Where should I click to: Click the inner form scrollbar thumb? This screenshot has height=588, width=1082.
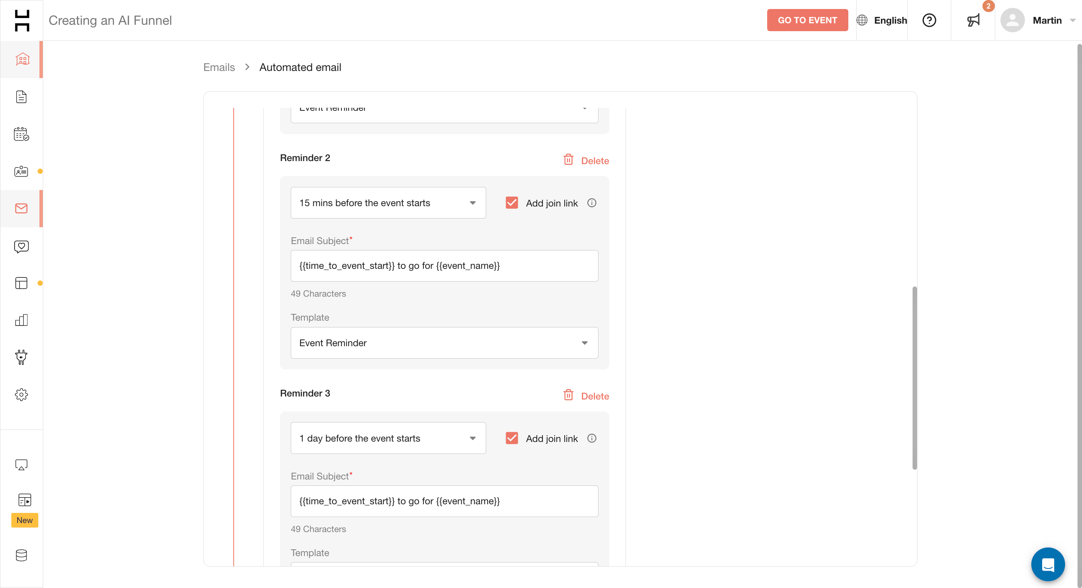[x=914, y=378]
